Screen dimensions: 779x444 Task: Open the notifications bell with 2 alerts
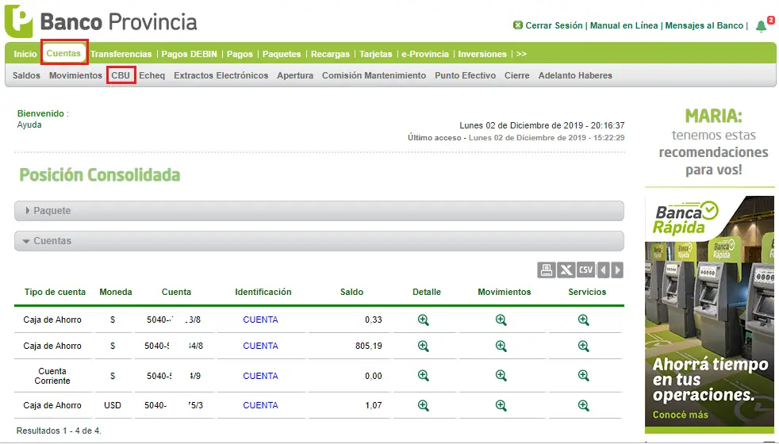tap(761, 26)
